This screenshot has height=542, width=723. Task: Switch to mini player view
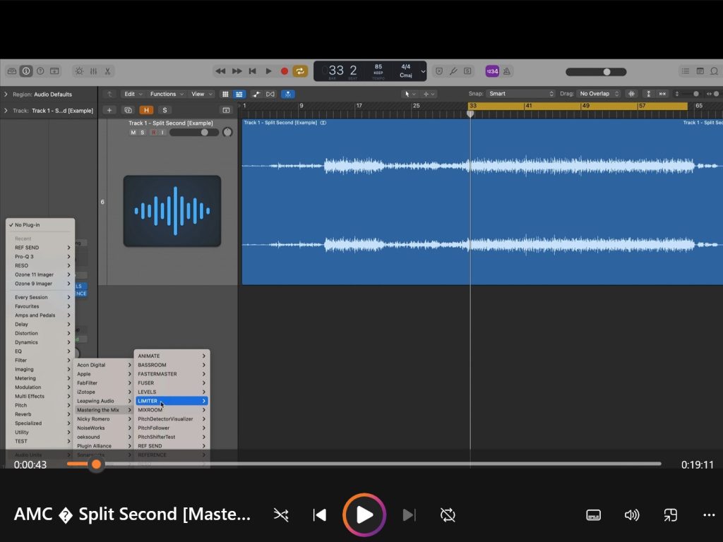[x=670, y=515]
